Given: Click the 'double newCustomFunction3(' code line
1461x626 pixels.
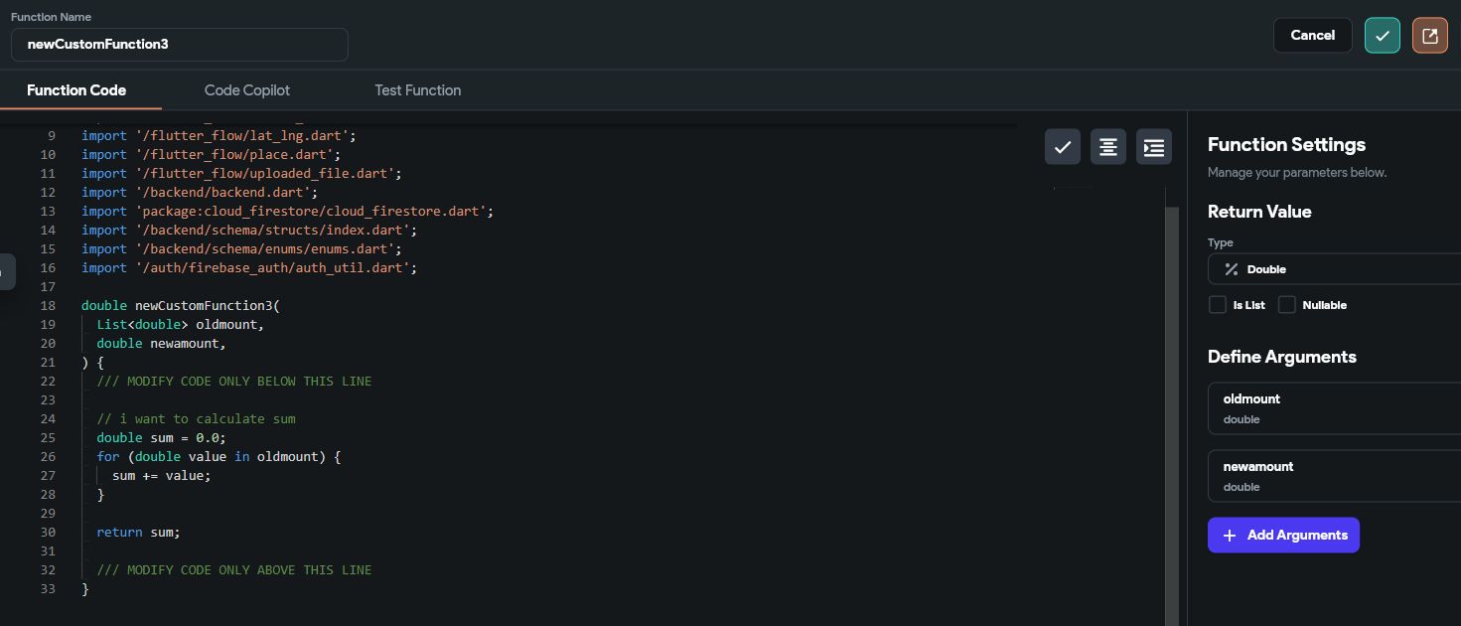Looking at the screenshot, I should pos(181,305).
